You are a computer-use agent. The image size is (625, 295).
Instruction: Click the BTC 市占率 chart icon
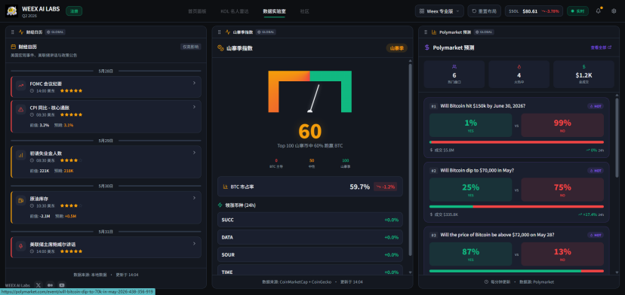(x=226, y=187)
